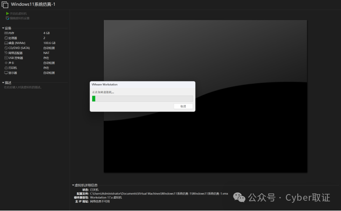The image size is (341, 211).
Task: Open the 编辑虚拟机设置 link
Action: click(x=20, y=18)
